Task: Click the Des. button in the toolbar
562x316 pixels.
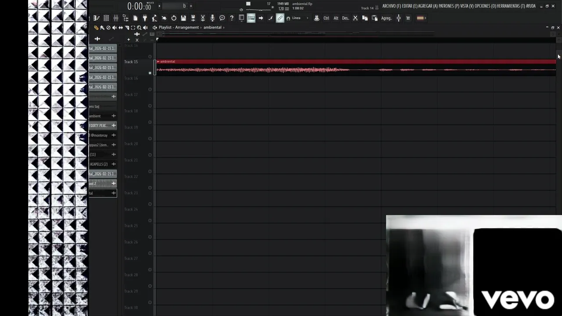Action: click(346, 18)
